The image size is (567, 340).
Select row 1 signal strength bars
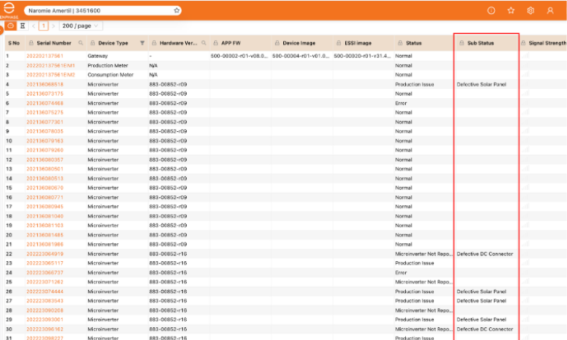pos(526,56)
